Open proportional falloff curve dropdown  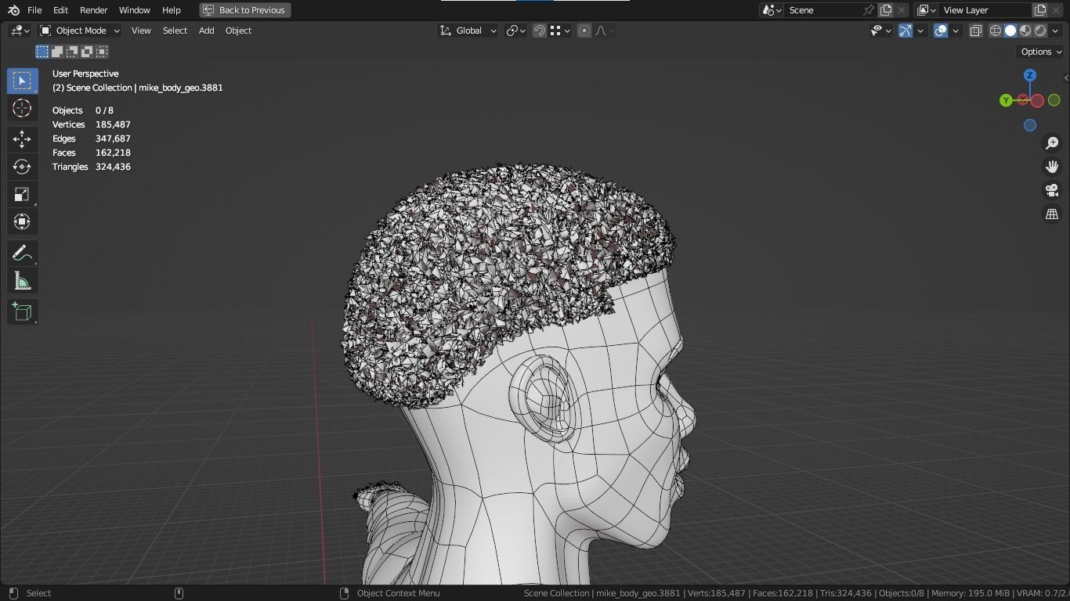point(605,31)
